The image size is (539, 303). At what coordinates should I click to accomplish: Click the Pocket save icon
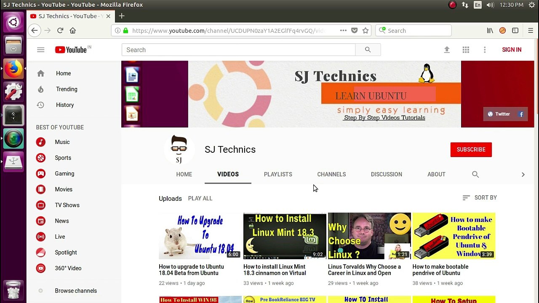(x=354, y=30)
